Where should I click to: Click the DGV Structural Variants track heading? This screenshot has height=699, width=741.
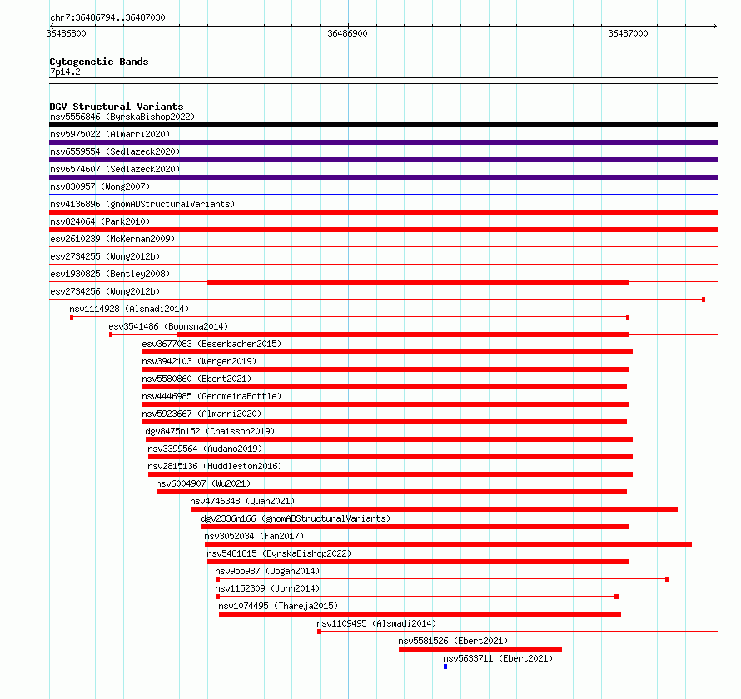point(117,107)
